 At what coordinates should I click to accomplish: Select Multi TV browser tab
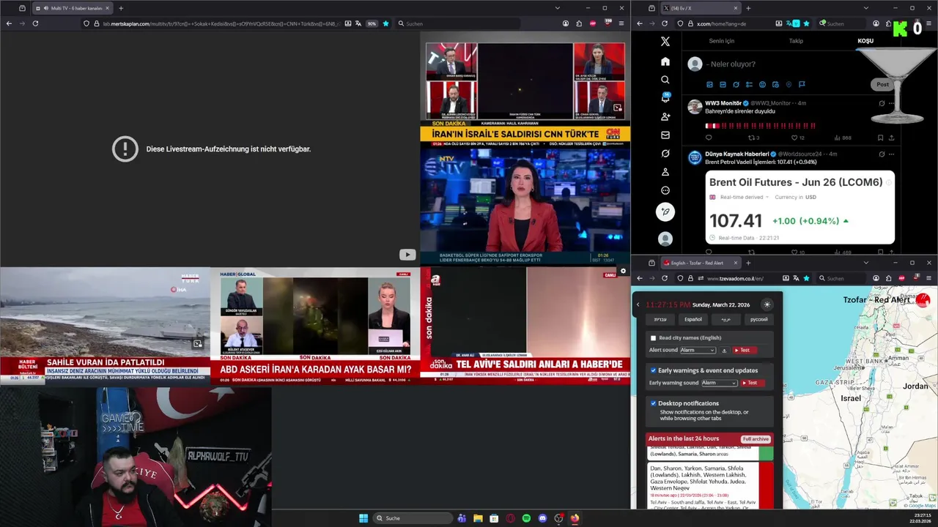72,8
